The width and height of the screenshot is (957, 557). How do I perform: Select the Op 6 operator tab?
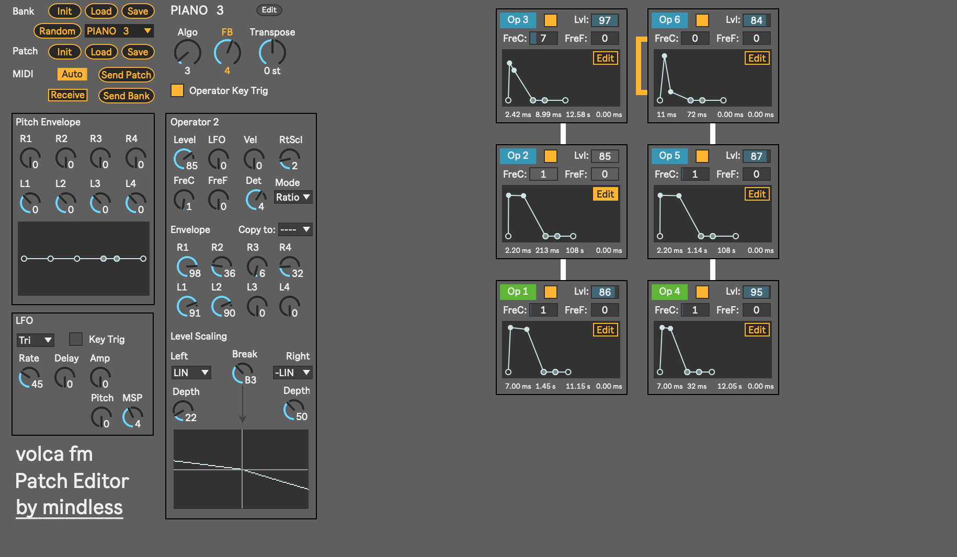coord(669,20)
